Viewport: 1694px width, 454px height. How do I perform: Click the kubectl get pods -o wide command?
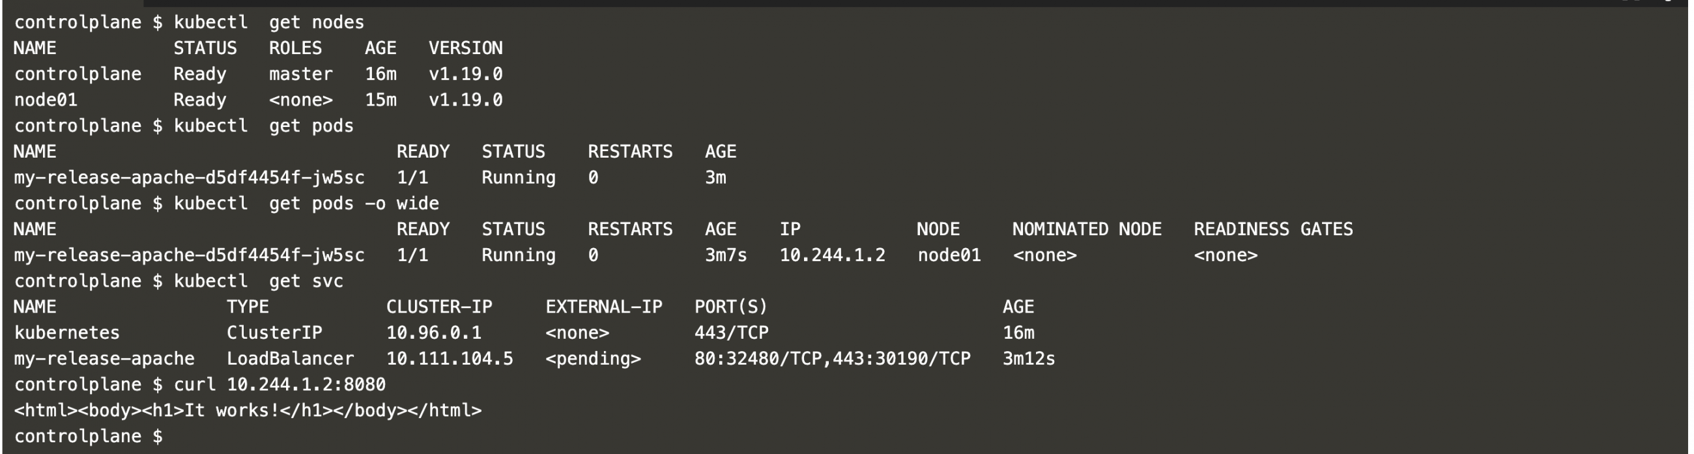pyautogui.click(x=306, y=204)
